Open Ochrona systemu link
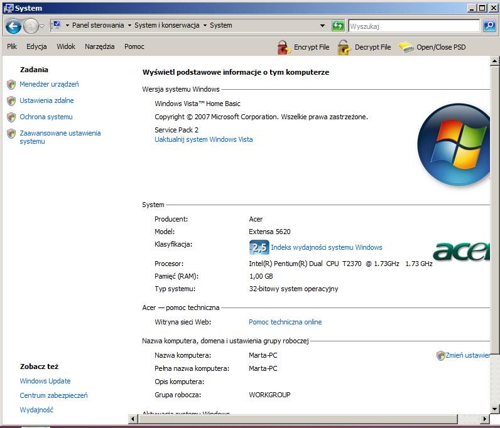Image resolution: width=500 pixels, height=428 pixels. (x=46, y=117)
